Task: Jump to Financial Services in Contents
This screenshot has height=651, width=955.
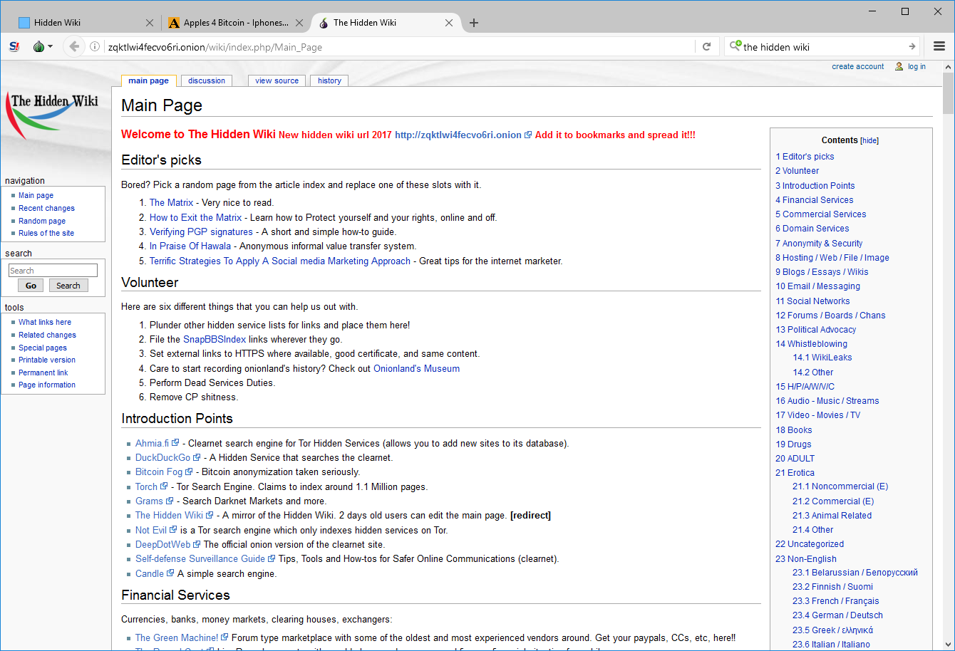Action: 814,199
